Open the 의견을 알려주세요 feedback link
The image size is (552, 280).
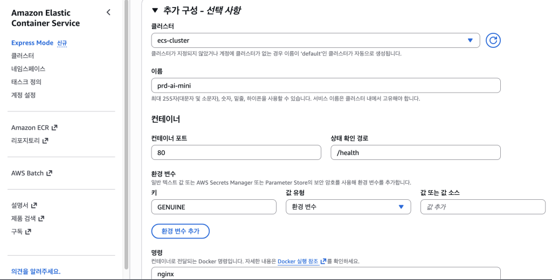36,271
